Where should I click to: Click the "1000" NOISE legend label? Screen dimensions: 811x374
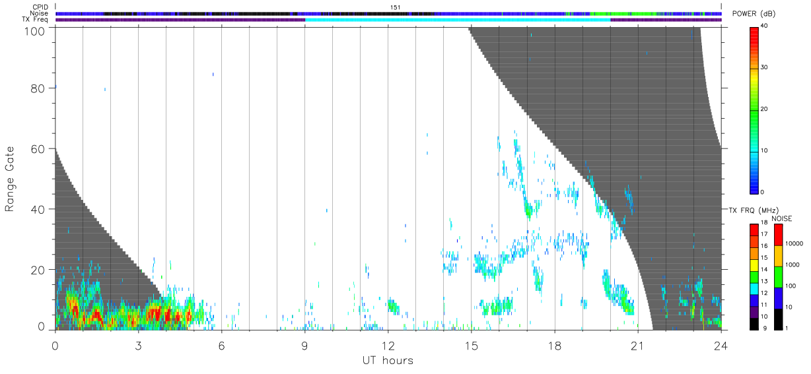[x=793, y=265]
